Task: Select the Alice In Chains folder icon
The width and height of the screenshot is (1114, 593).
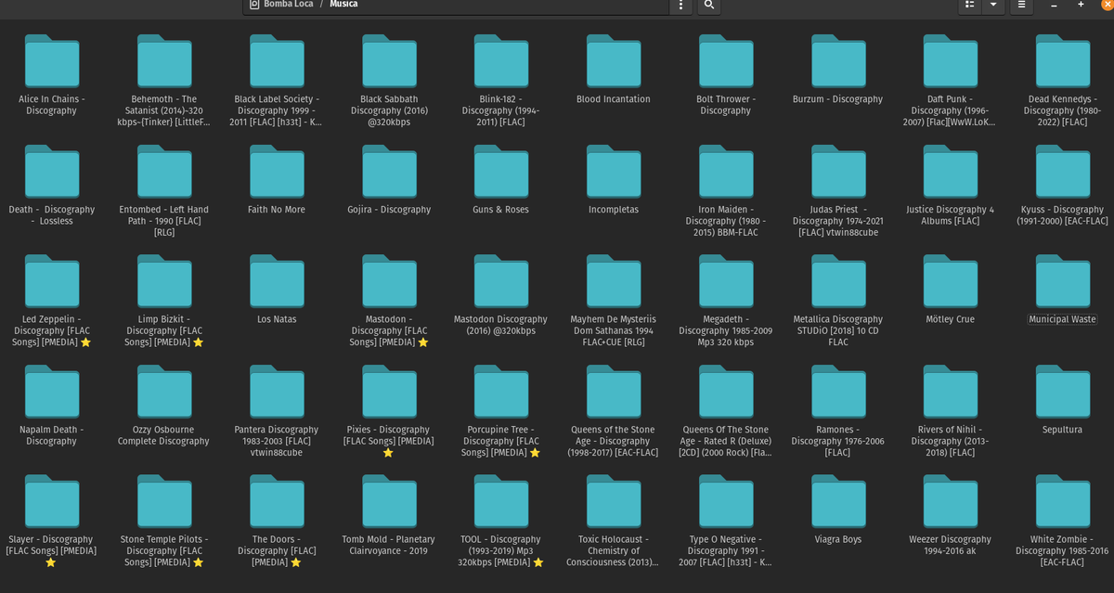Action: coord(52,60)
